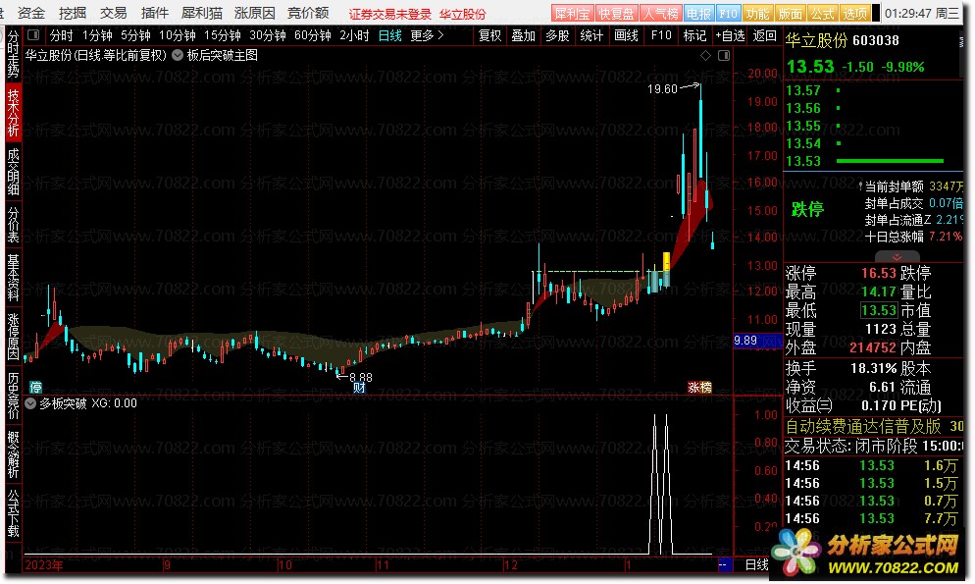Switch to the 10分钟 period tab
975x584 pixels.
(178, 35)
